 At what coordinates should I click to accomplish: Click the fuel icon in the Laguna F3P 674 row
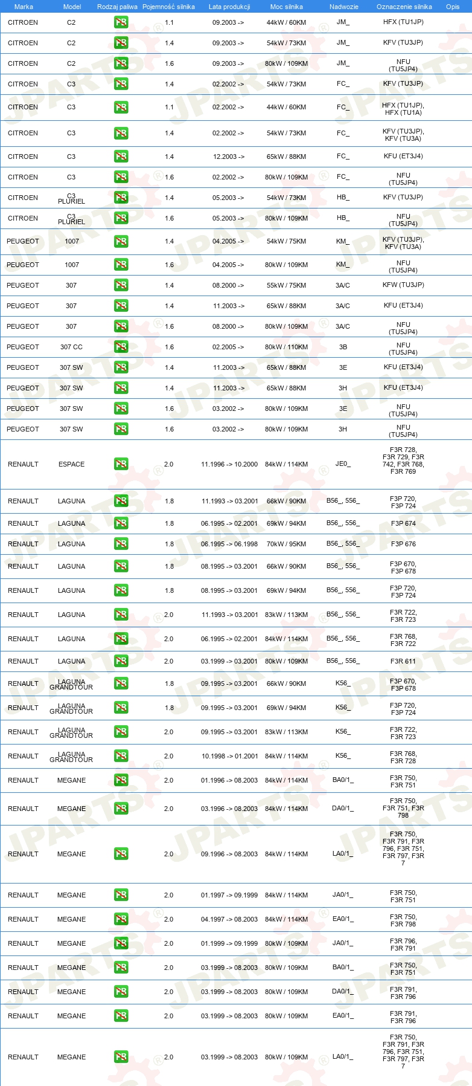click(x=121, y=523)
